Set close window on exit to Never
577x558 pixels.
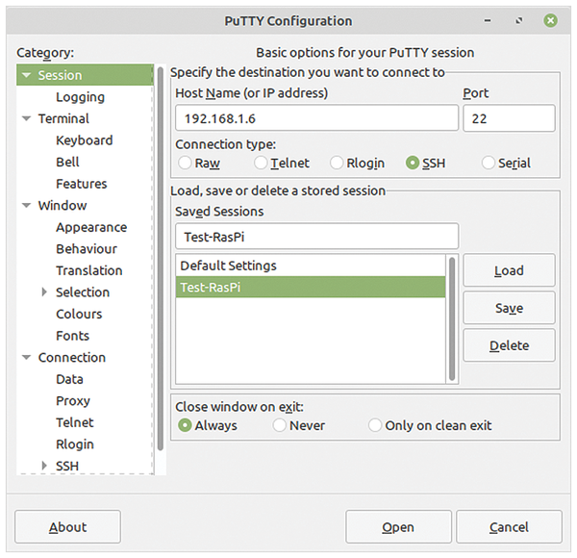279,425
